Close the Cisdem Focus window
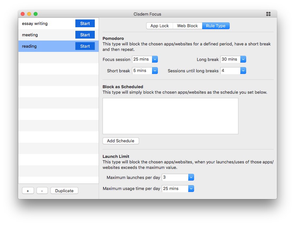This screenshot has height=225, width=295. click(x=23, y=14)
